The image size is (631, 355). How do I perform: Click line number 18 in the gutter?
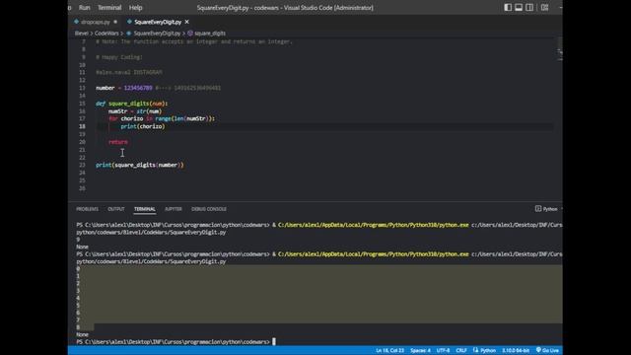click(x=82, y=126)
